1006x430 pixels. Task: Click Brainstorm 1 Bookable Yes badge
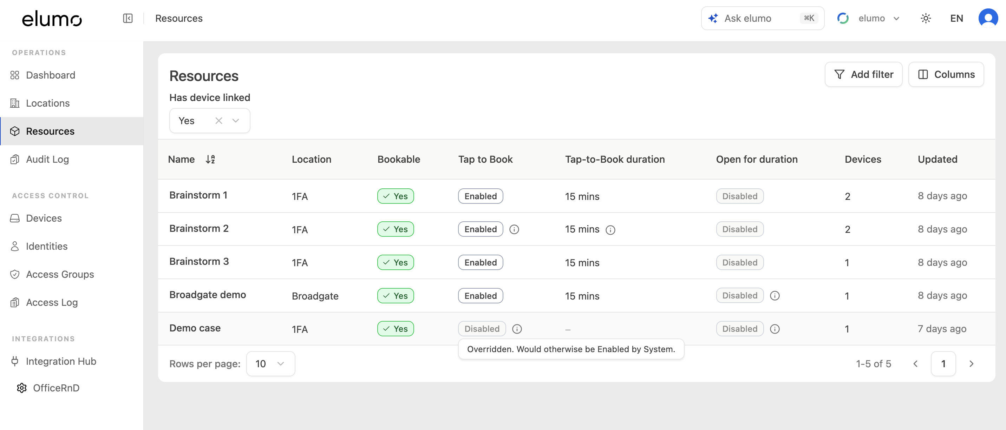point(395,196)
